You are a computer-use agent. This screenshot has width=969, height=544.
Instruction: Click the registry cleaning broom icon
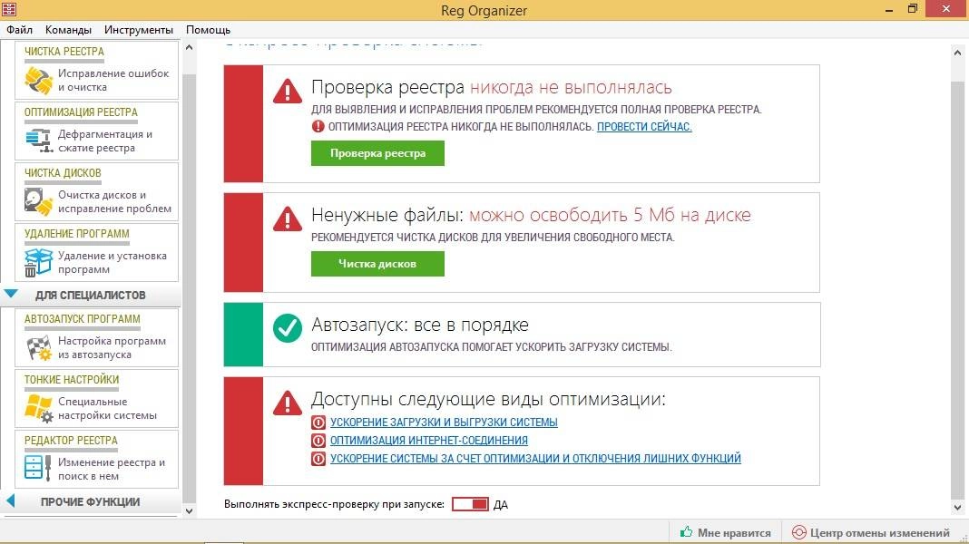39,81
